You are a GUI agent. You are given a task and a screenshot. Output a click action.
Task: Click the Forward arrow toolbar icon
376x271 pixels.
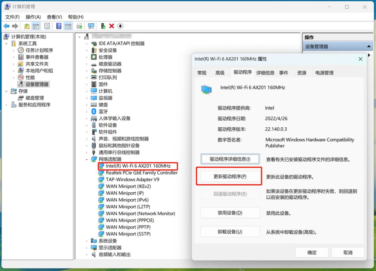(x=15, y=26)
